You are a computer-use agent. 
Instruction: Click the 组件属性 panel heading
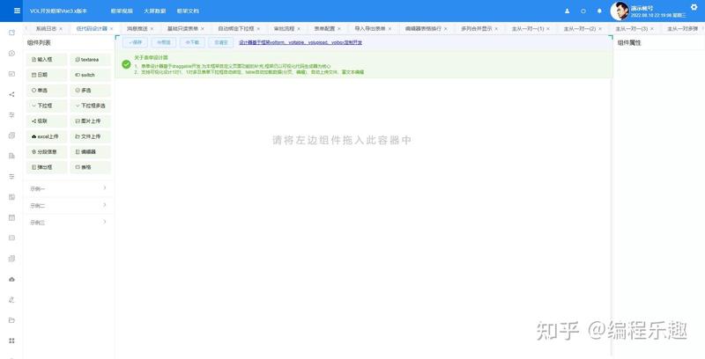pos(629,42)
